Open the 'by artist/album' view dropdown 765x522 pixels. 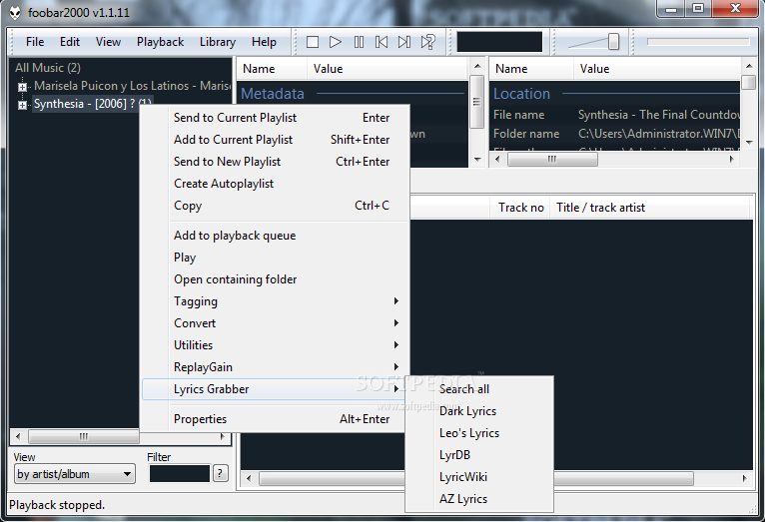74,474
